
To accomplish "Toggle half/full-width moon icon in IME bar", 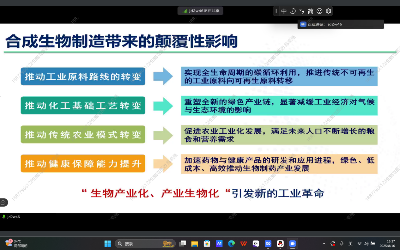I will (293, 11).
